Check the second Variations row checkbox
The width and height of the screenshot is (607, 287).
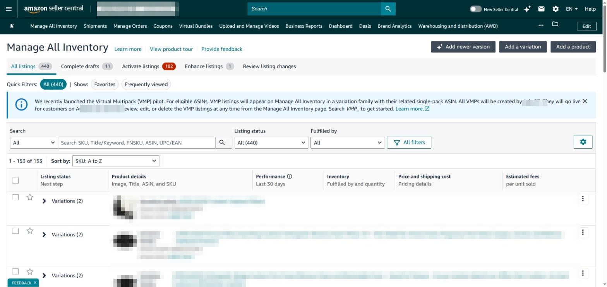pyautogui.click(x=15, y=231)
